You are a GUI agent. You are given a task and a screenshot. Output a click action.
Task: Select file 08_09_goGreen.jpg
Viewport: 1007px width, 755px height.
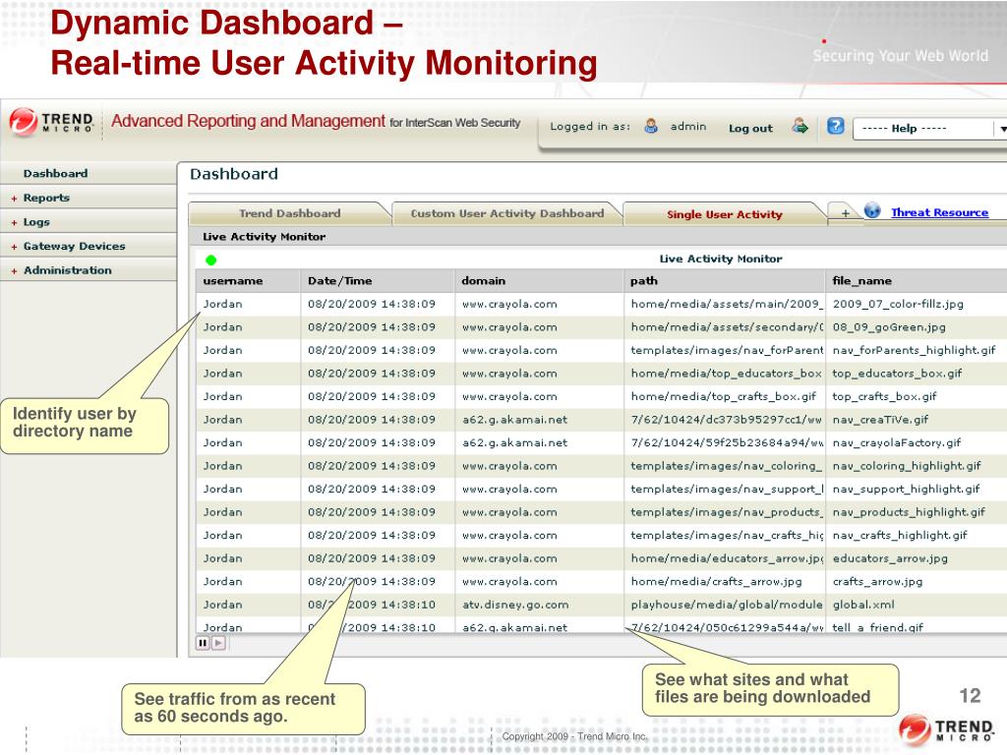tap(889, 326)
